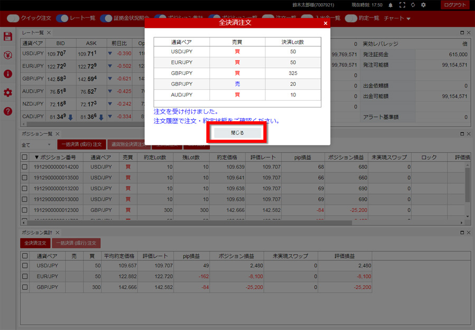Viewport: 475px width, 330px height.
Task: Toggle the 証拠金状況照会 switch
Action: click(106, 18)
